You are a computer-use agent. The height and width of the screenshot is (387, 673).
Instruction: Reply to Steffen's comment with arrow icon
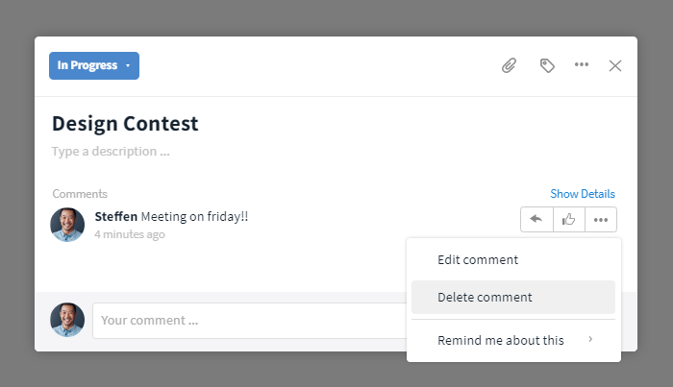[536, 220]
